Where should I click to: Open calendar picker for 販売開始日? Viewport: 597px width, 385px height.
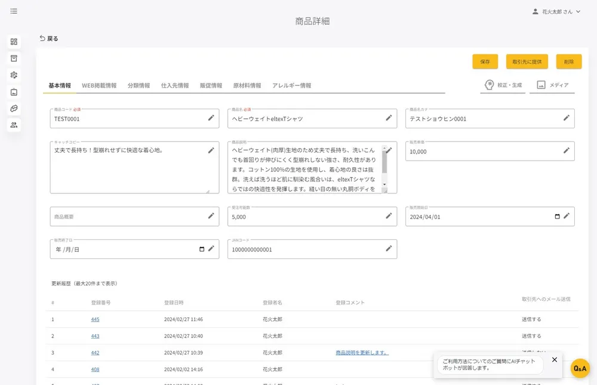tap(557, 216)
